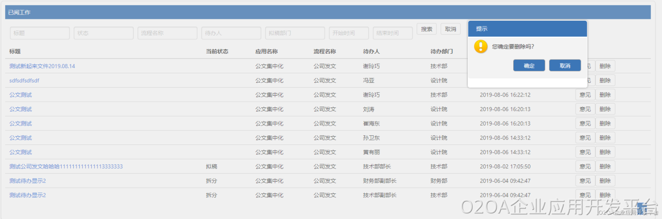
Task: Select the 流程名称 filter input
Action: click(167, 33)
